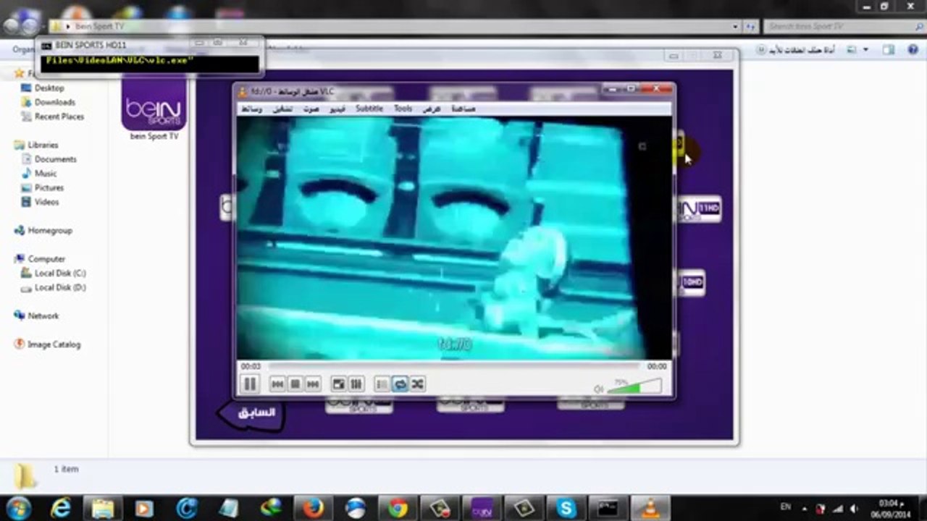Open Documents library
This screenshot has width=927, height=521.
click(55, 159)
